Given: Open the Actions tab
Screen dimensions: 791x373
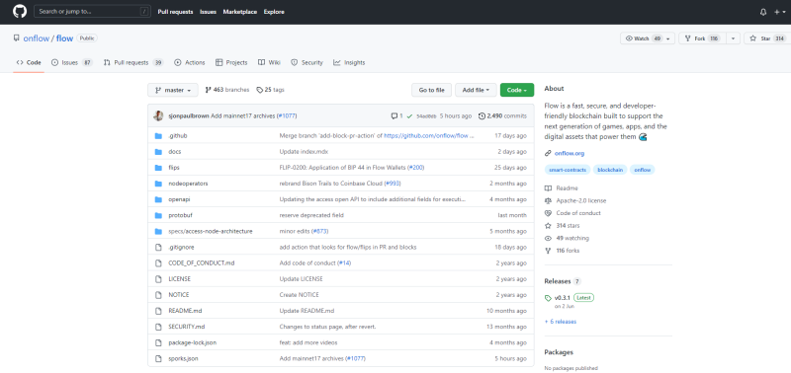Looking at the screenshot, I should (190, 62).
